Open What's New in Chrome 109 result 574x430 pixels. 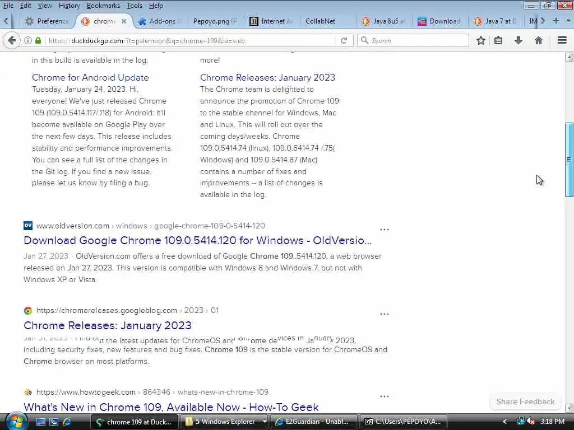coord(171,407)
